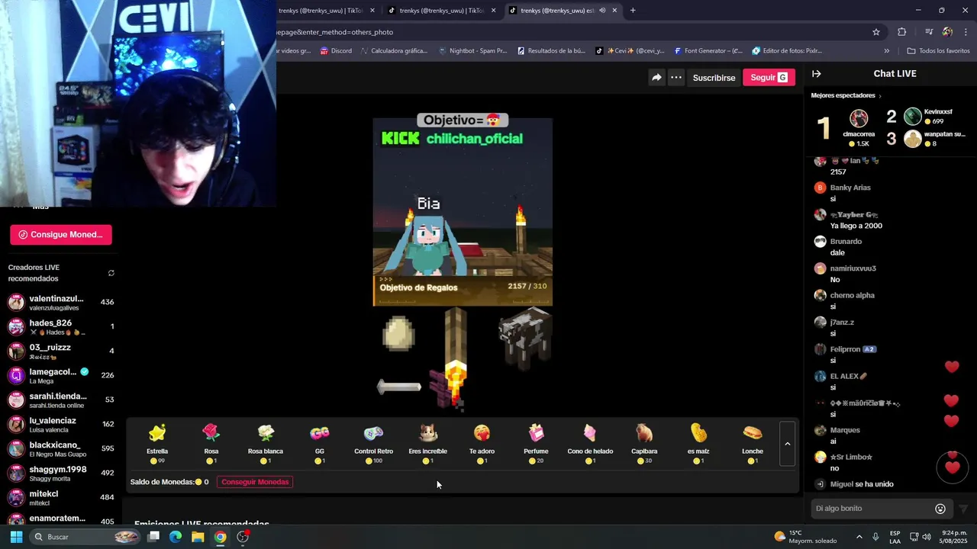
Task: Send the Rosa blanca gift
Action: point(266,443)
